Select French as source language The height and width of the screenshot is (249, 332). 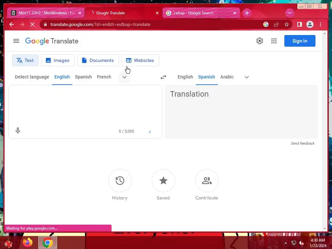104,77
